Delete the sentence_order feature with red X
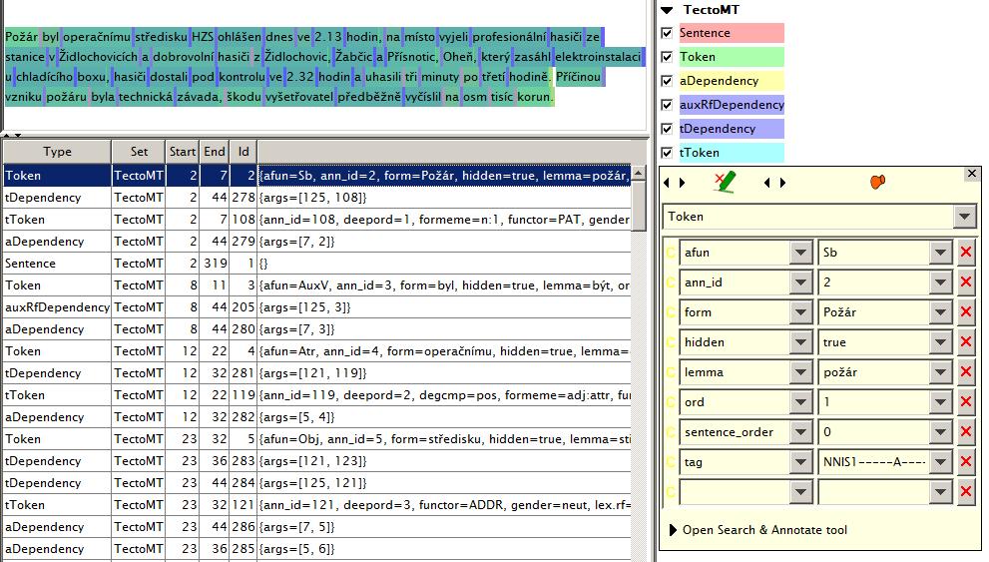 (x=966, y=432)
